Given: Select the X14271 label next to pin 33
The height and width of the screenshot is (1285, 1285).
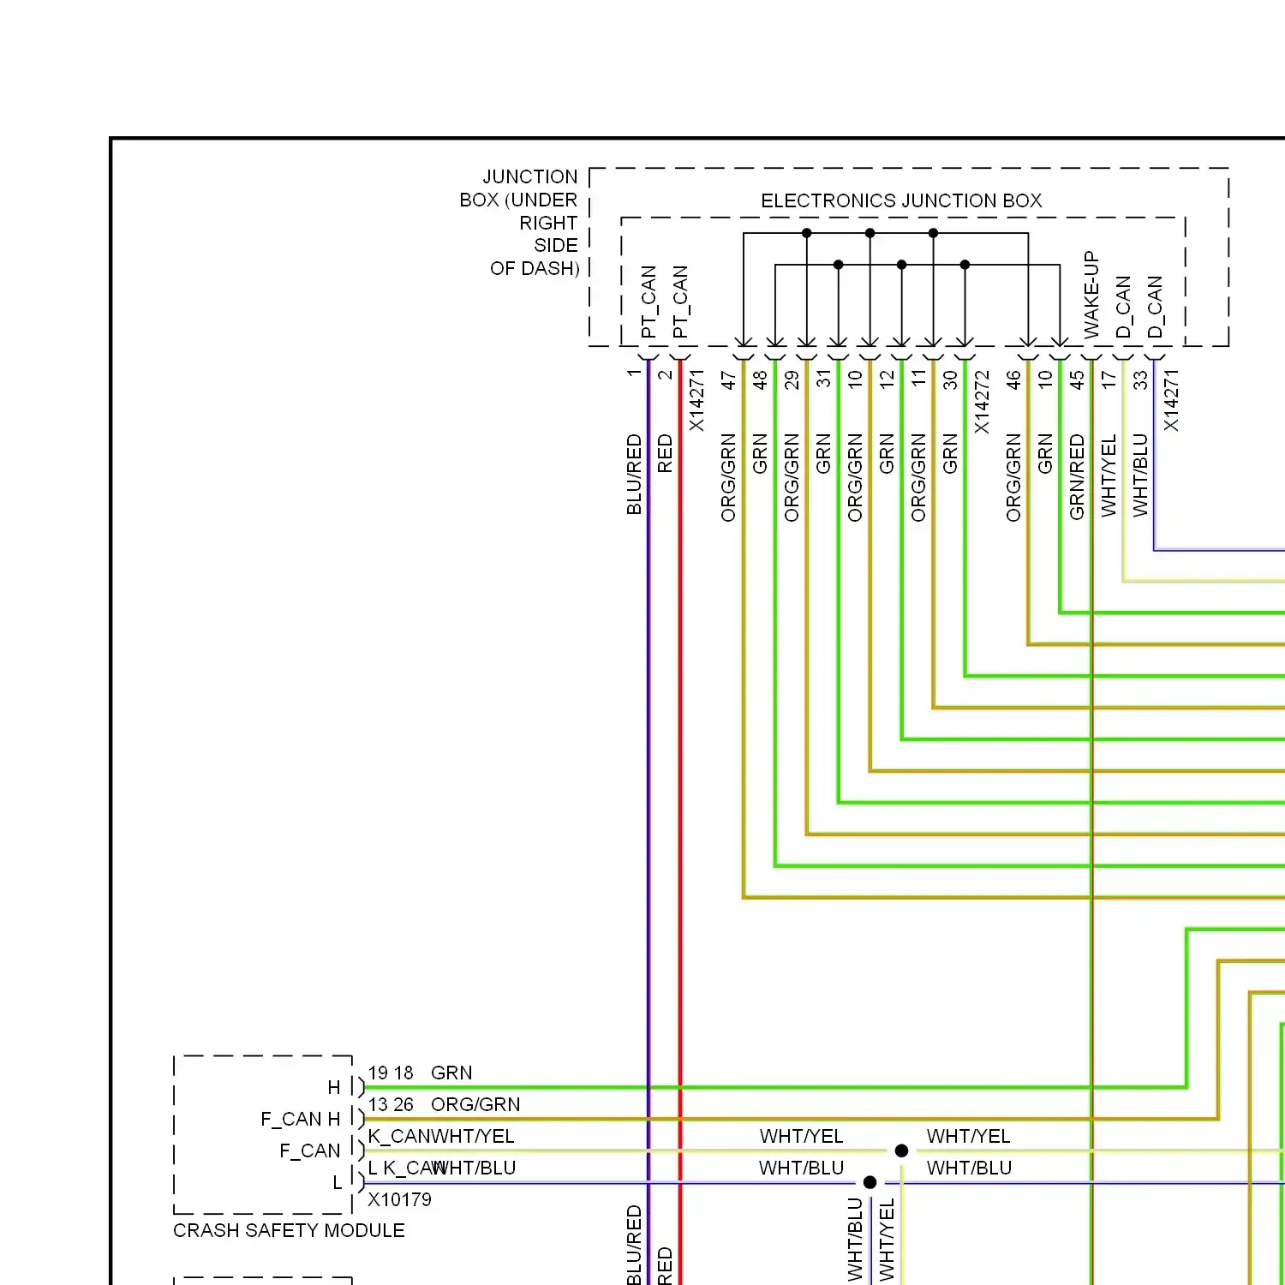Looking at the screenshot, I should coord(1171,400).
